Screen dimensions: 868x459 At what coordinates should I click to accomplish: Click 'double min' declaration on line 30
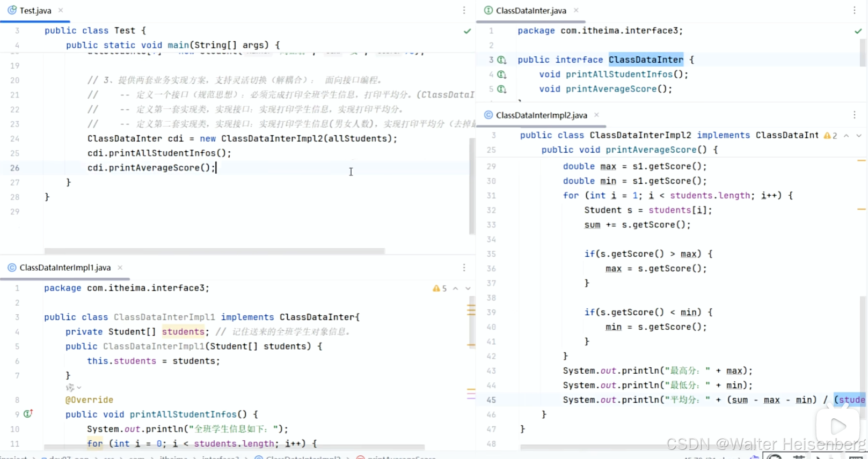click(634, 181)
